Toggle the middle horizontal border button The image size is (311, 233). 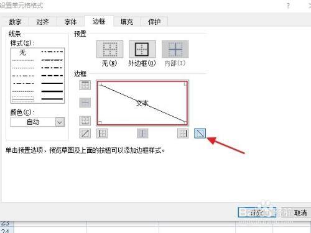pos(85,103)
